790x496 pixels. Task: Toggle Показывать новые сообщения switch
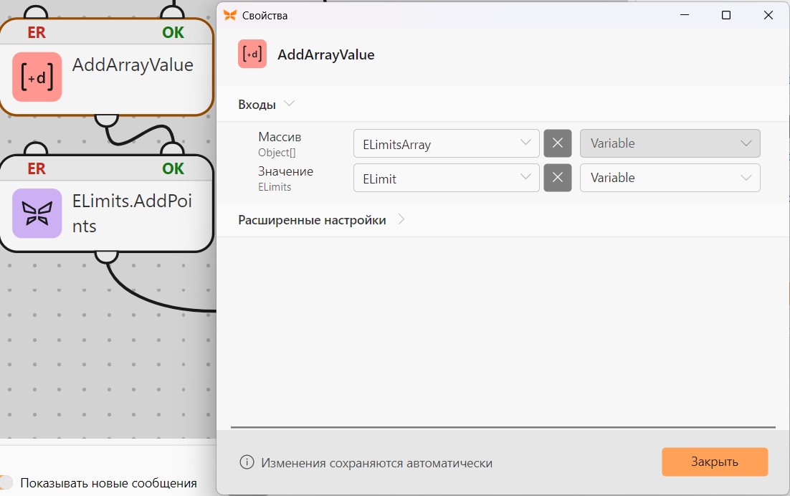[6, 482]
